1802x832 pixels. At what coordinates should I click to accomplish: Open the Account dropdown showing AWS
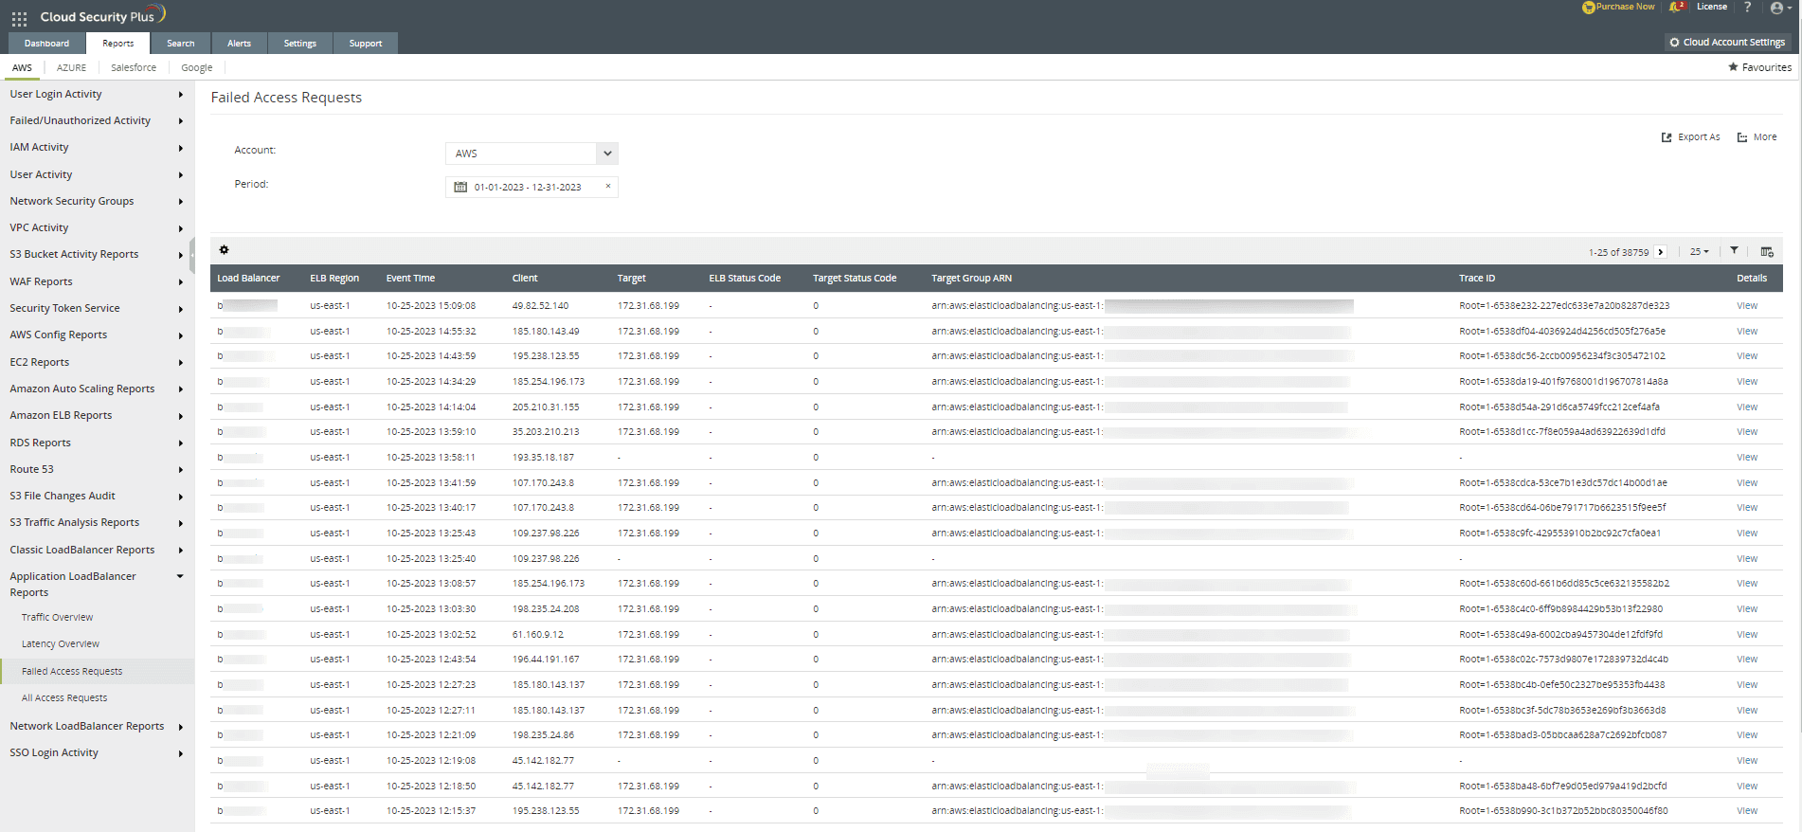point(532,154)
